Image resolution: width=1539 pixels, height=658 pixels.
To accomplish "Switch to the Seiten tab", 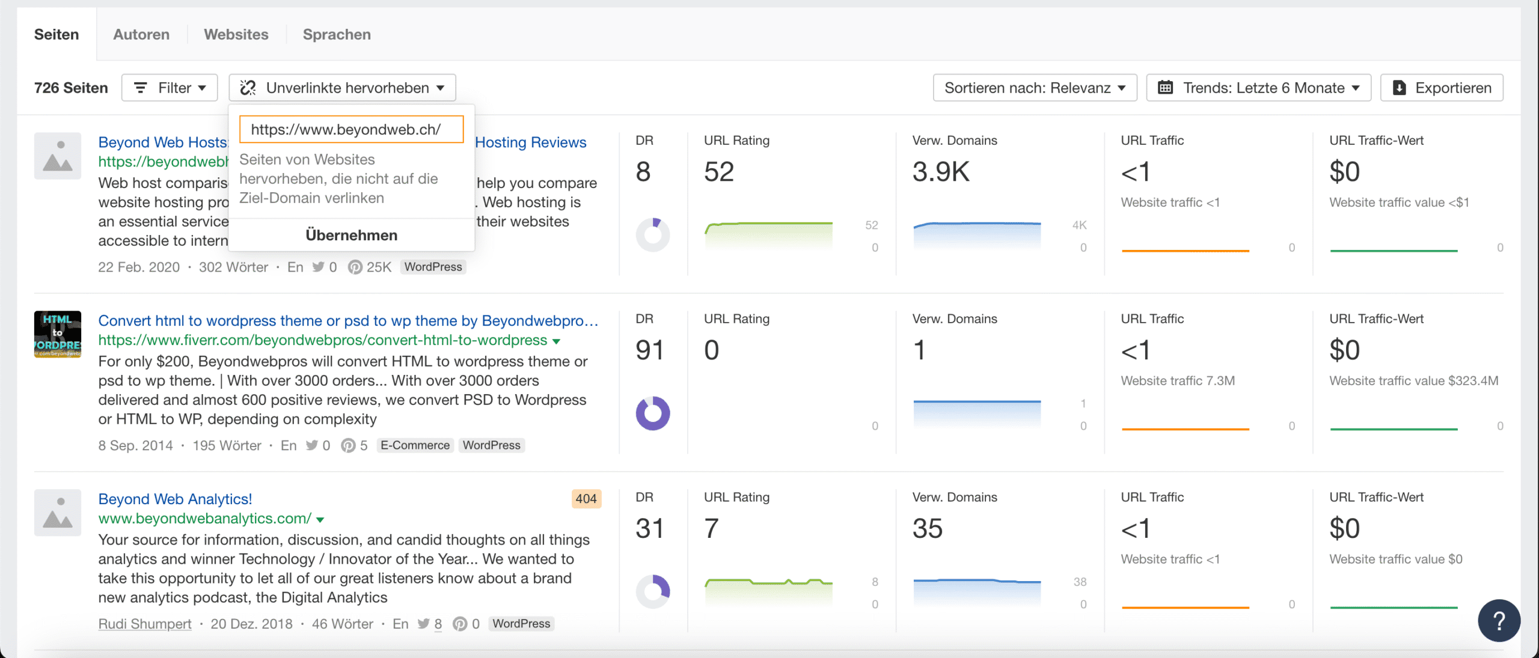I will [x=57, y=34].
